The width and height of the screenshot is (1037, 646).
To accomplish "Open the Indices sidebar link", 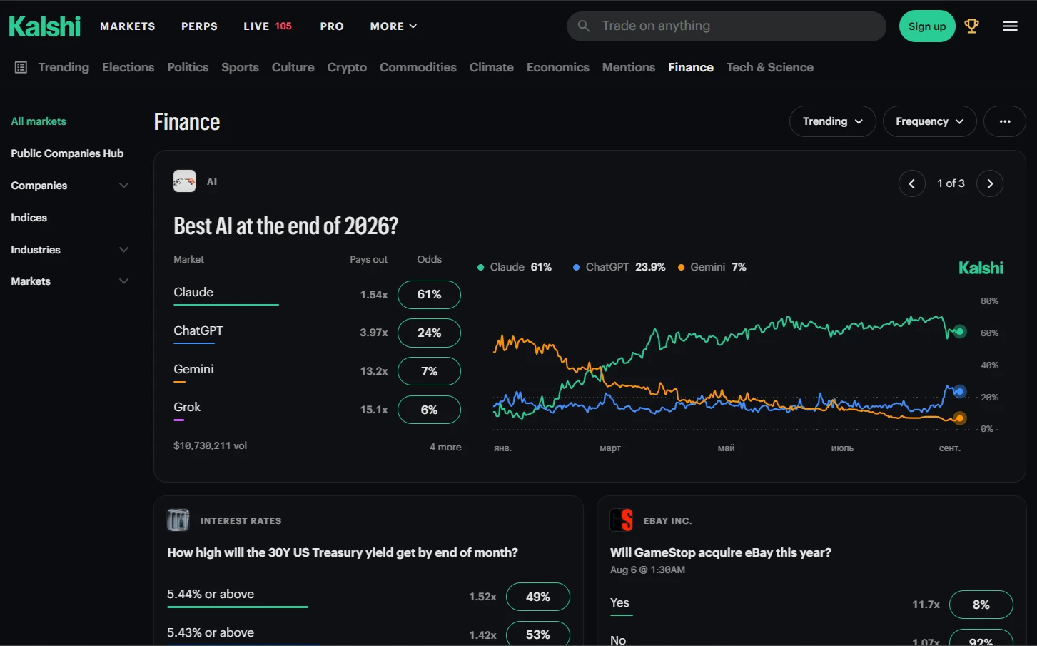I will coord(29,218).
